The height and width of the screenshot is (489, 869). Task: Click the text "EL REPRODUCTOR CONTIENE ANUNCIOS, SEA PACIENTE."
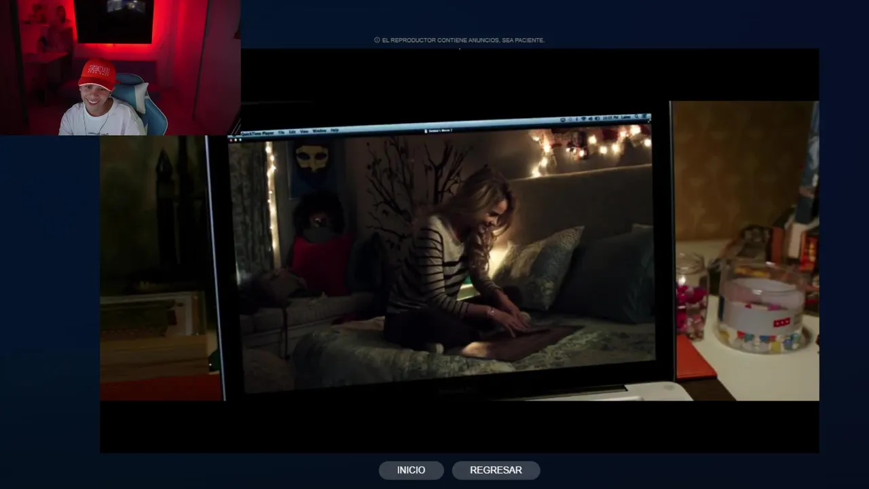463,40
